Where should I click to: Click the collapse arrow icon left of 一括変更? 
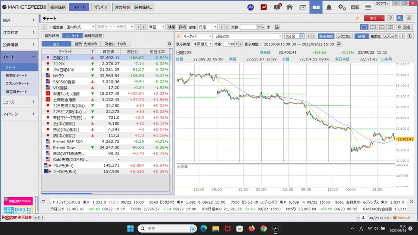pos(44,27)
